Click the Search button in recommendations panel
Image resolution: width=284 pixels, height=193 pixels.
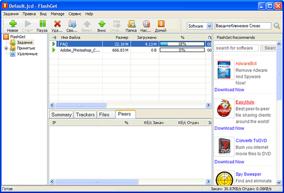click(268, 48)
